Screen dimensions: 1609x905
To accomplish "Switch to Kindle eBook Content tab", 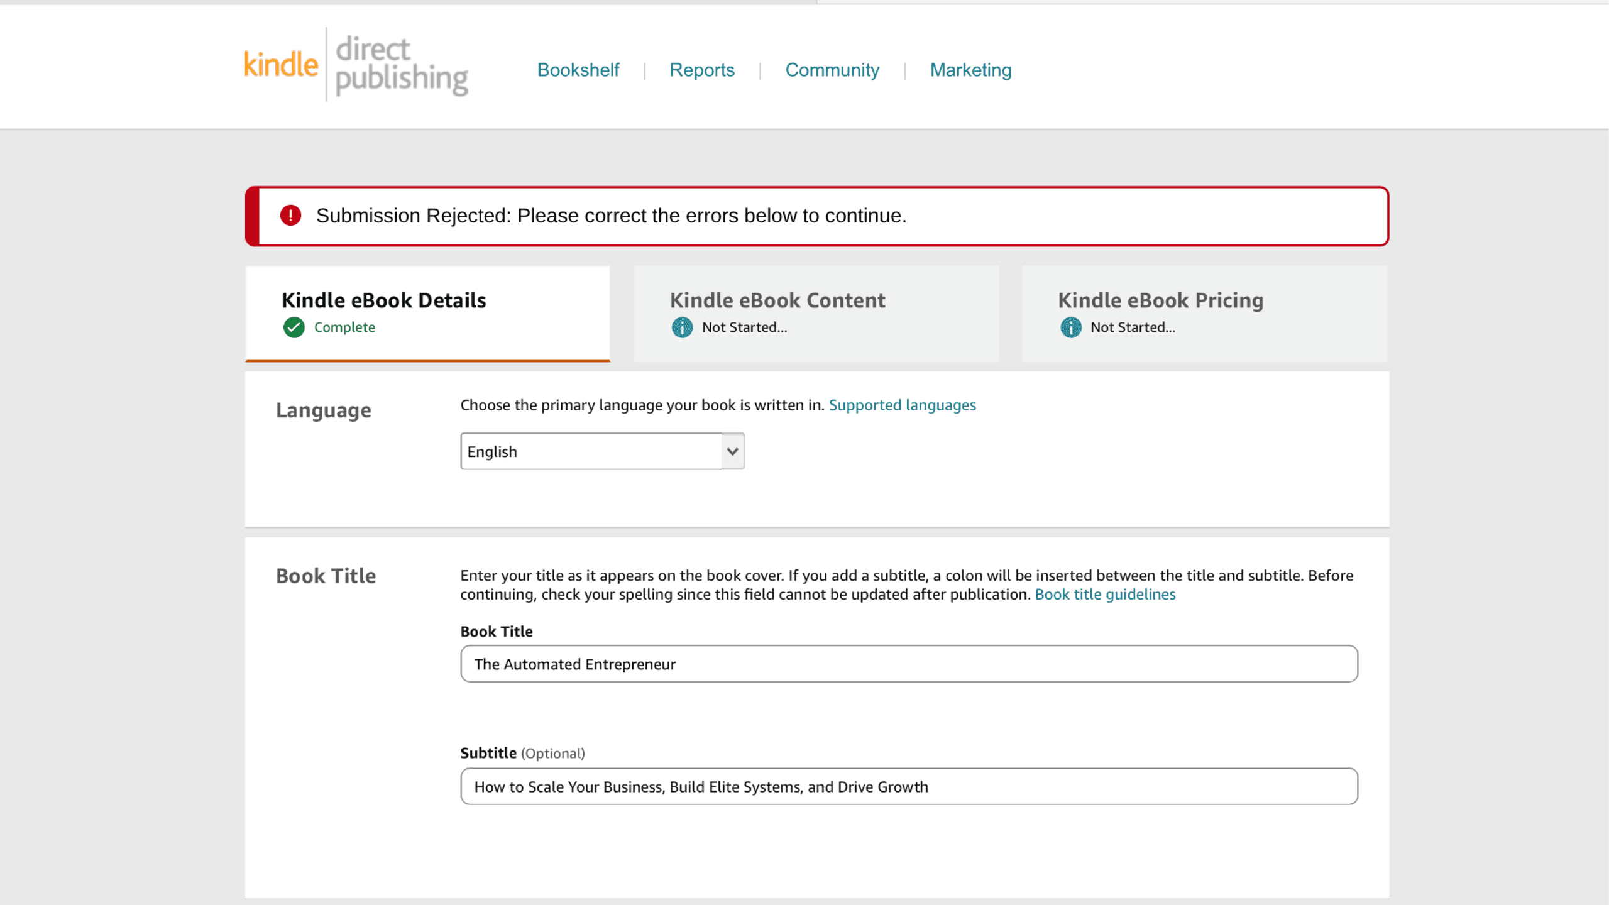I will tap(816, 314).
